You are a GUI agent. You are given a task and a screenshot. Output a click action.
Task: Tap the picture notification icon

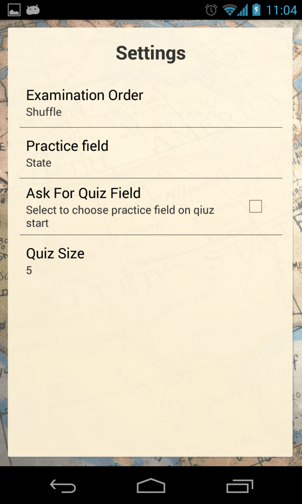click(x=14, y=10)
